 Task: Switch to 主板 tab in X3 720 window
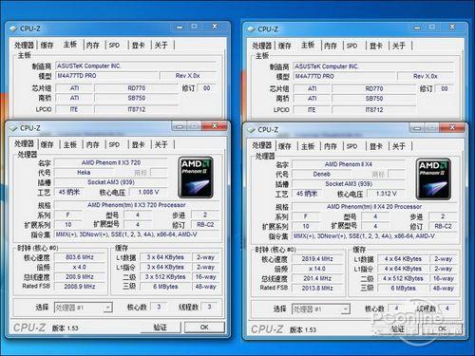[70, 144]
